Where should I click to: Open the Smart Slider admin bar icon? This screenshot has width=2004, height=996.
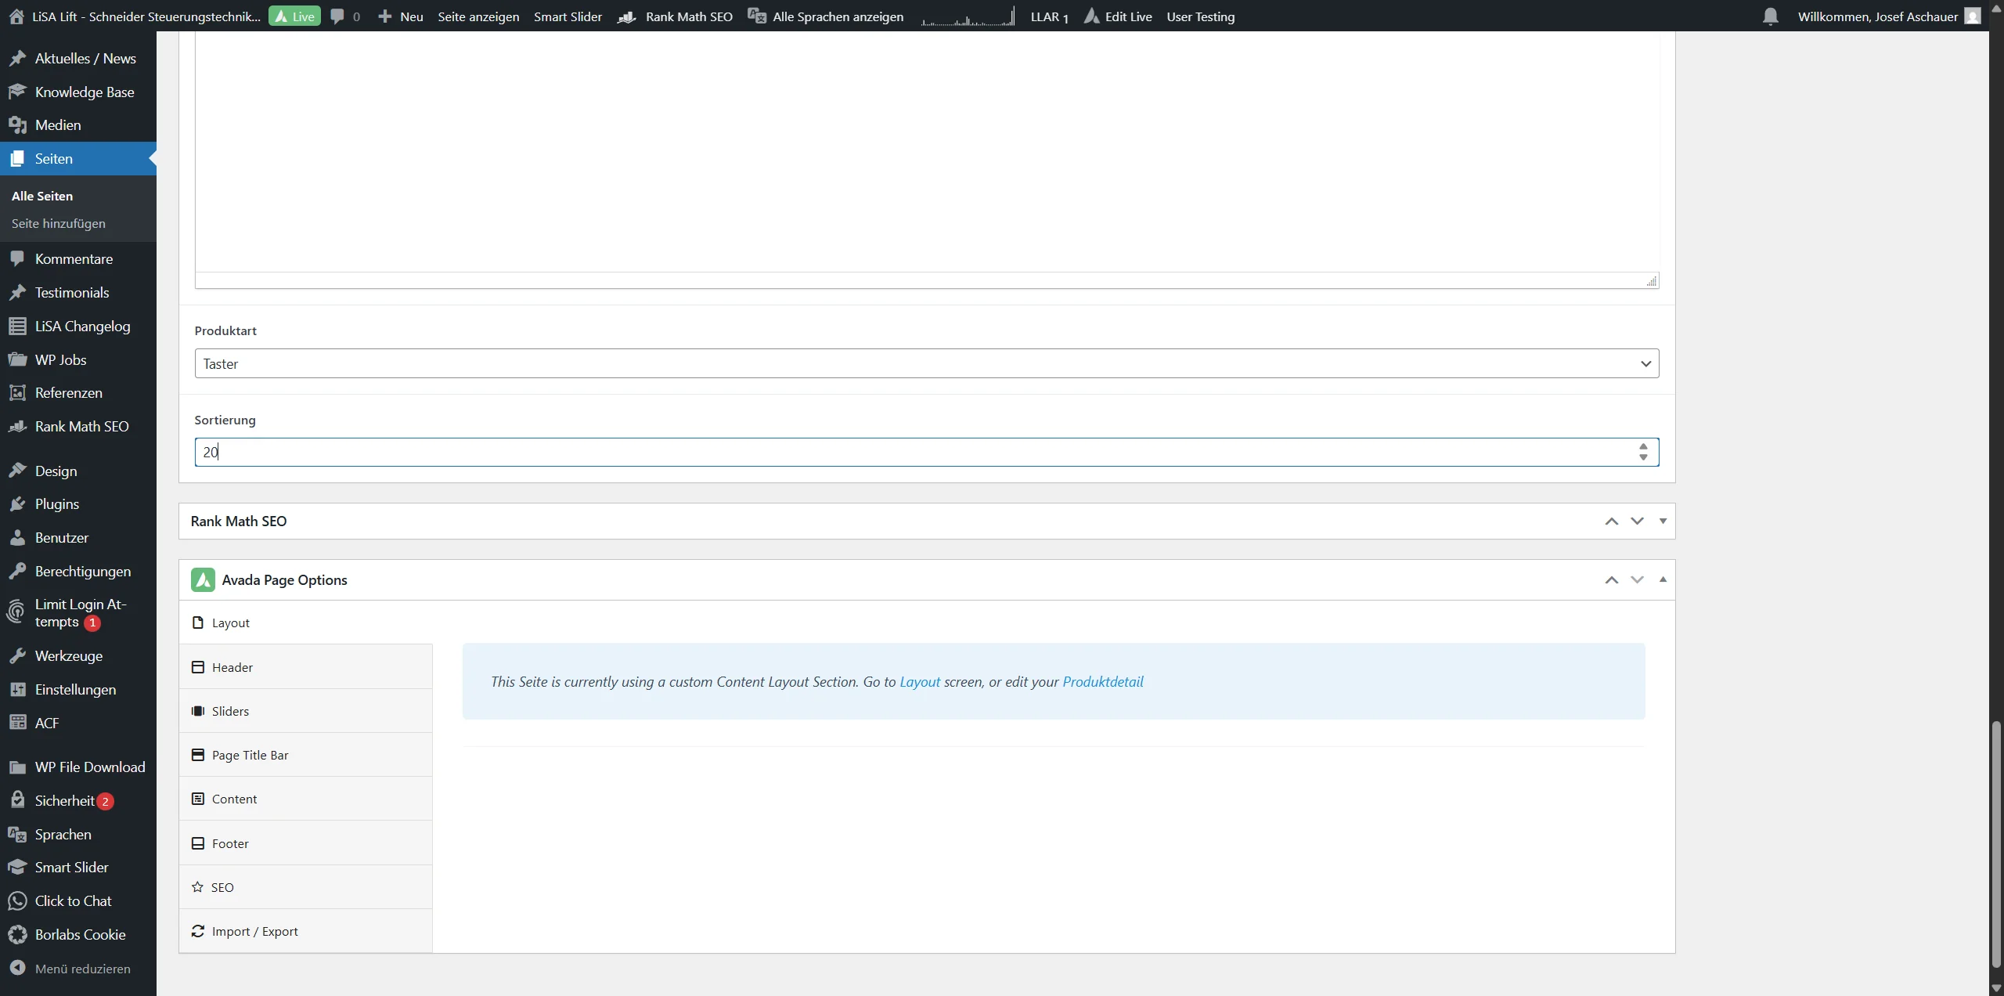pyautogui.click(x=567, y=16)
